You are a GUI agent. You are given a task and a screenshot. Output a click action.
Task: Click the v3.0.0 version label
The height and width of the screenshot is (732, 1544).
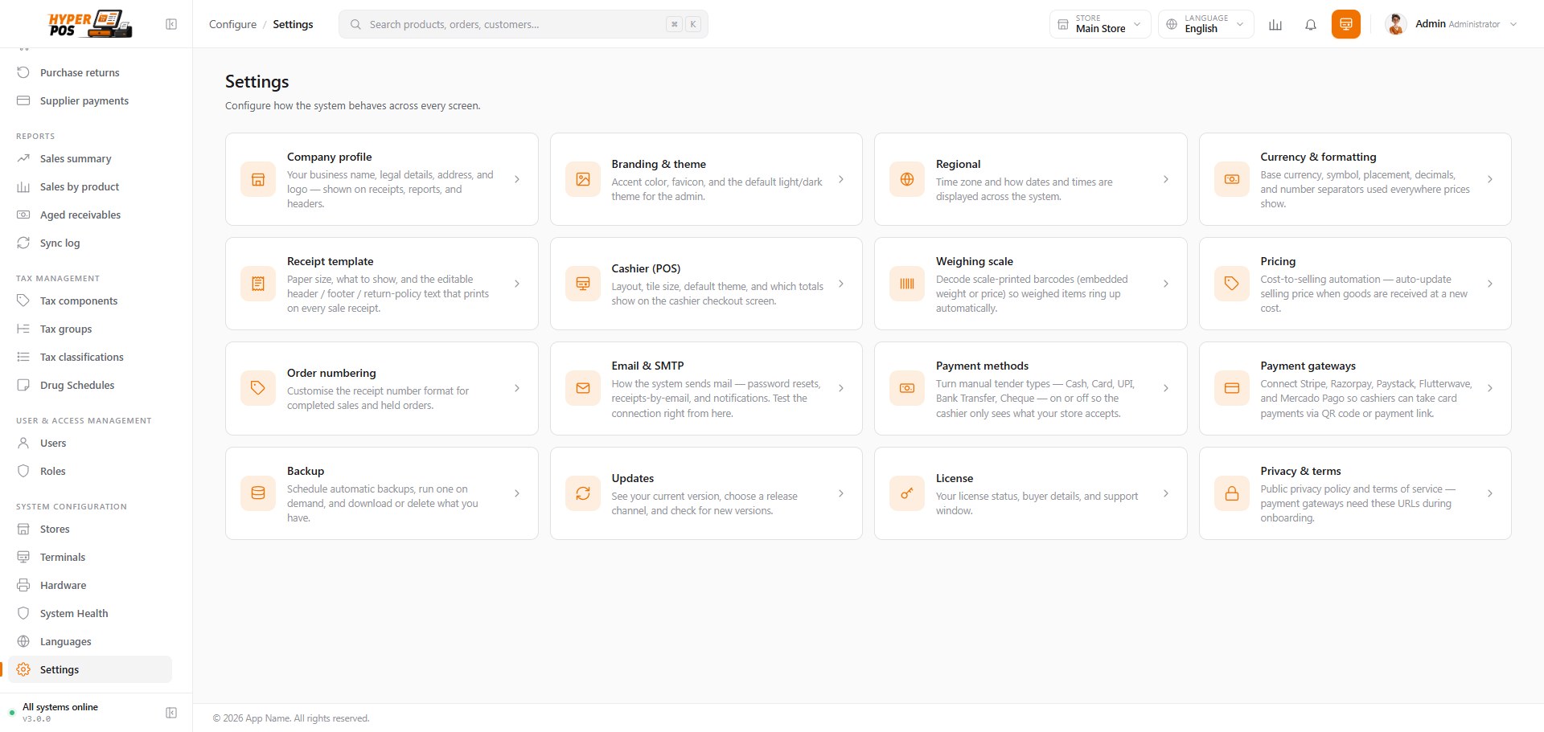coord(36,719)
